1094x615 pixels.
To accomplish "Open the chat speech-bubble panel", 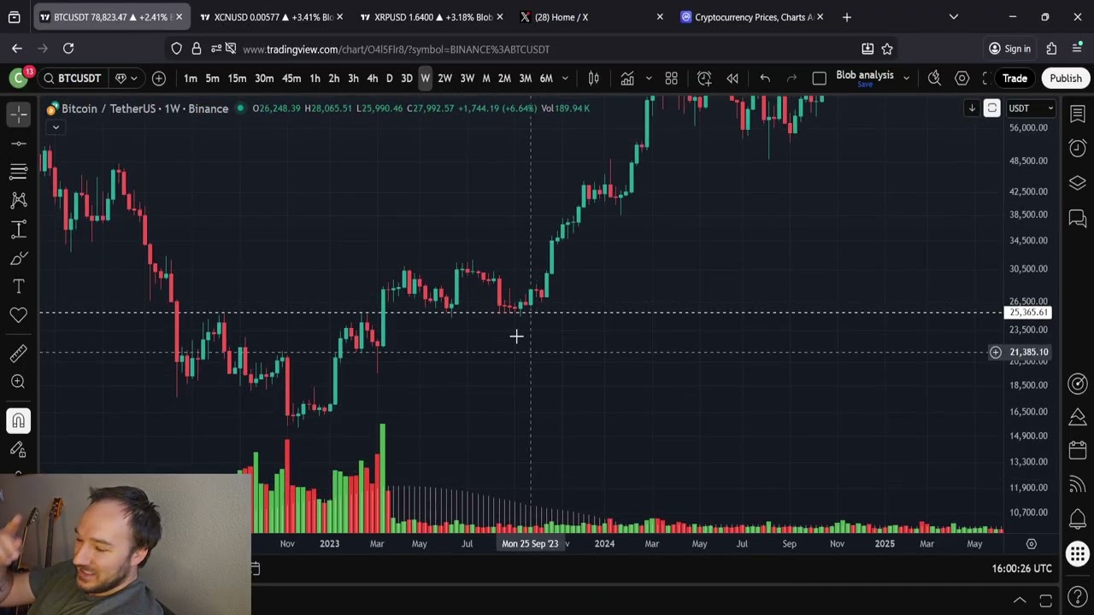I will tap(1078, 219).
